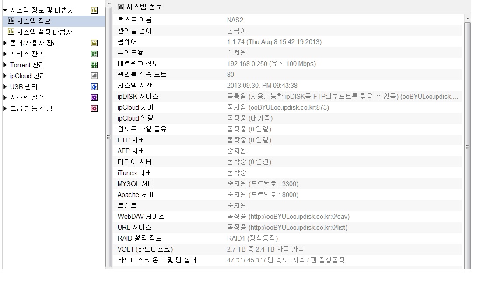Click the sidebar vertical scrollbar thumb
This screenshot has width=504, height=283.
coord(108,137)
